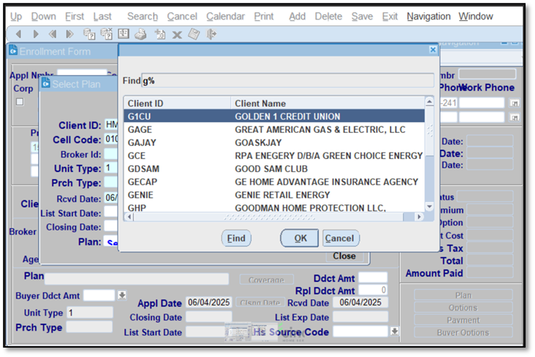Click the Client Name column header
The height and width of the screenshot is (357, 535).
pos(328,103)
